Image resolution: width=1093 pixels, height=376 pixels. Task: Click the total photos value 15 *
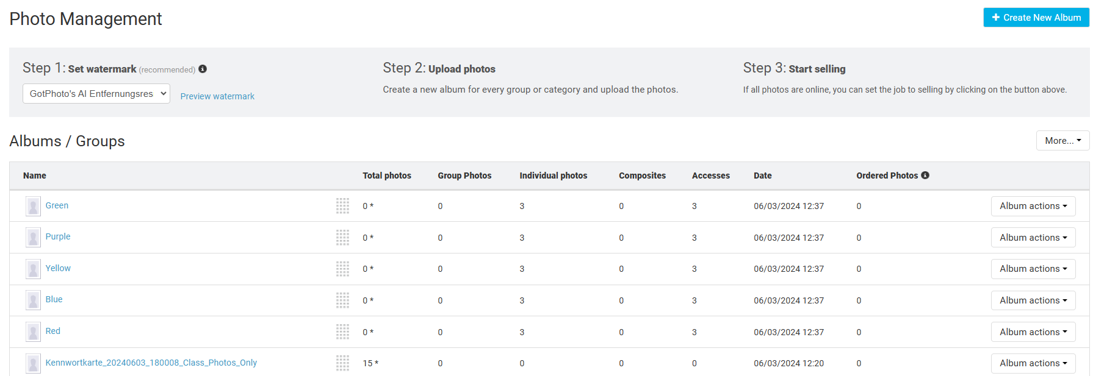coord(370,363)
